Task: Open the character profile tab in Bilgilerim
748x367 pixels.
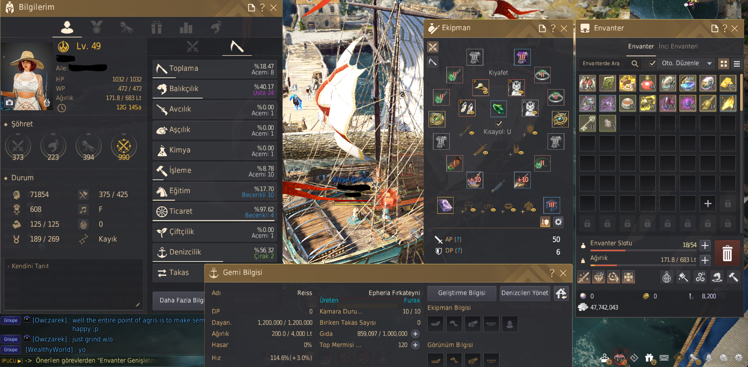Action: [67, 27]
